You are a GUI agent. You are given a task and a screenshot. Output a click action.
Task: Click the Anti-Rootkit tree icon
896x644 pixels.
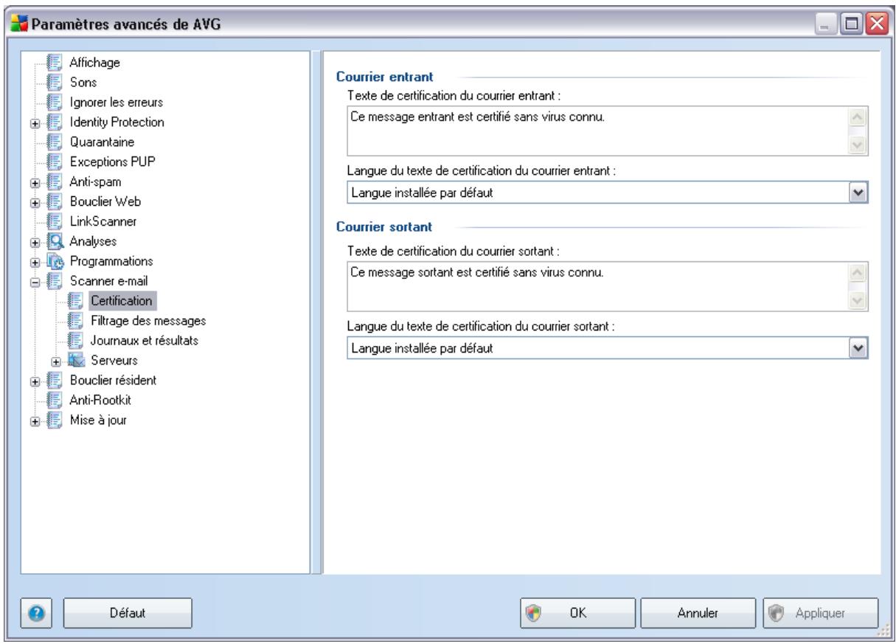[53, 401]
